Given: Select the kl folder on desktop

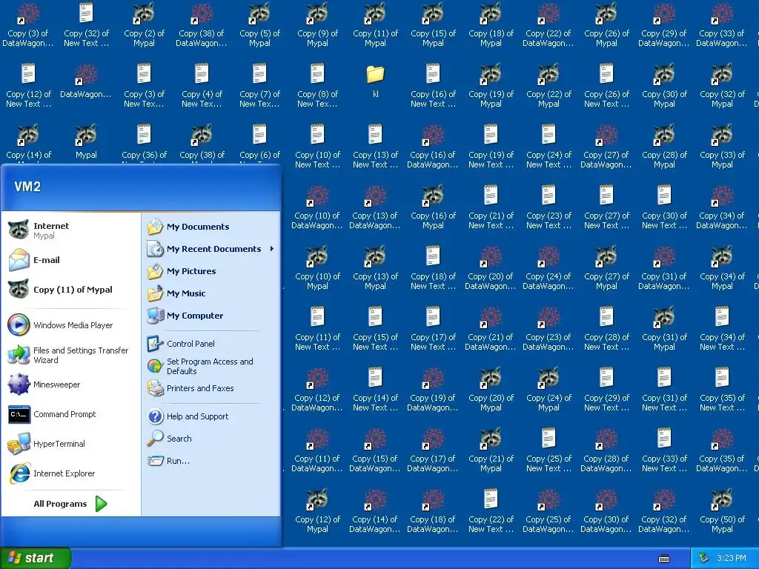Looking at the screenshot, I should 375,81.
